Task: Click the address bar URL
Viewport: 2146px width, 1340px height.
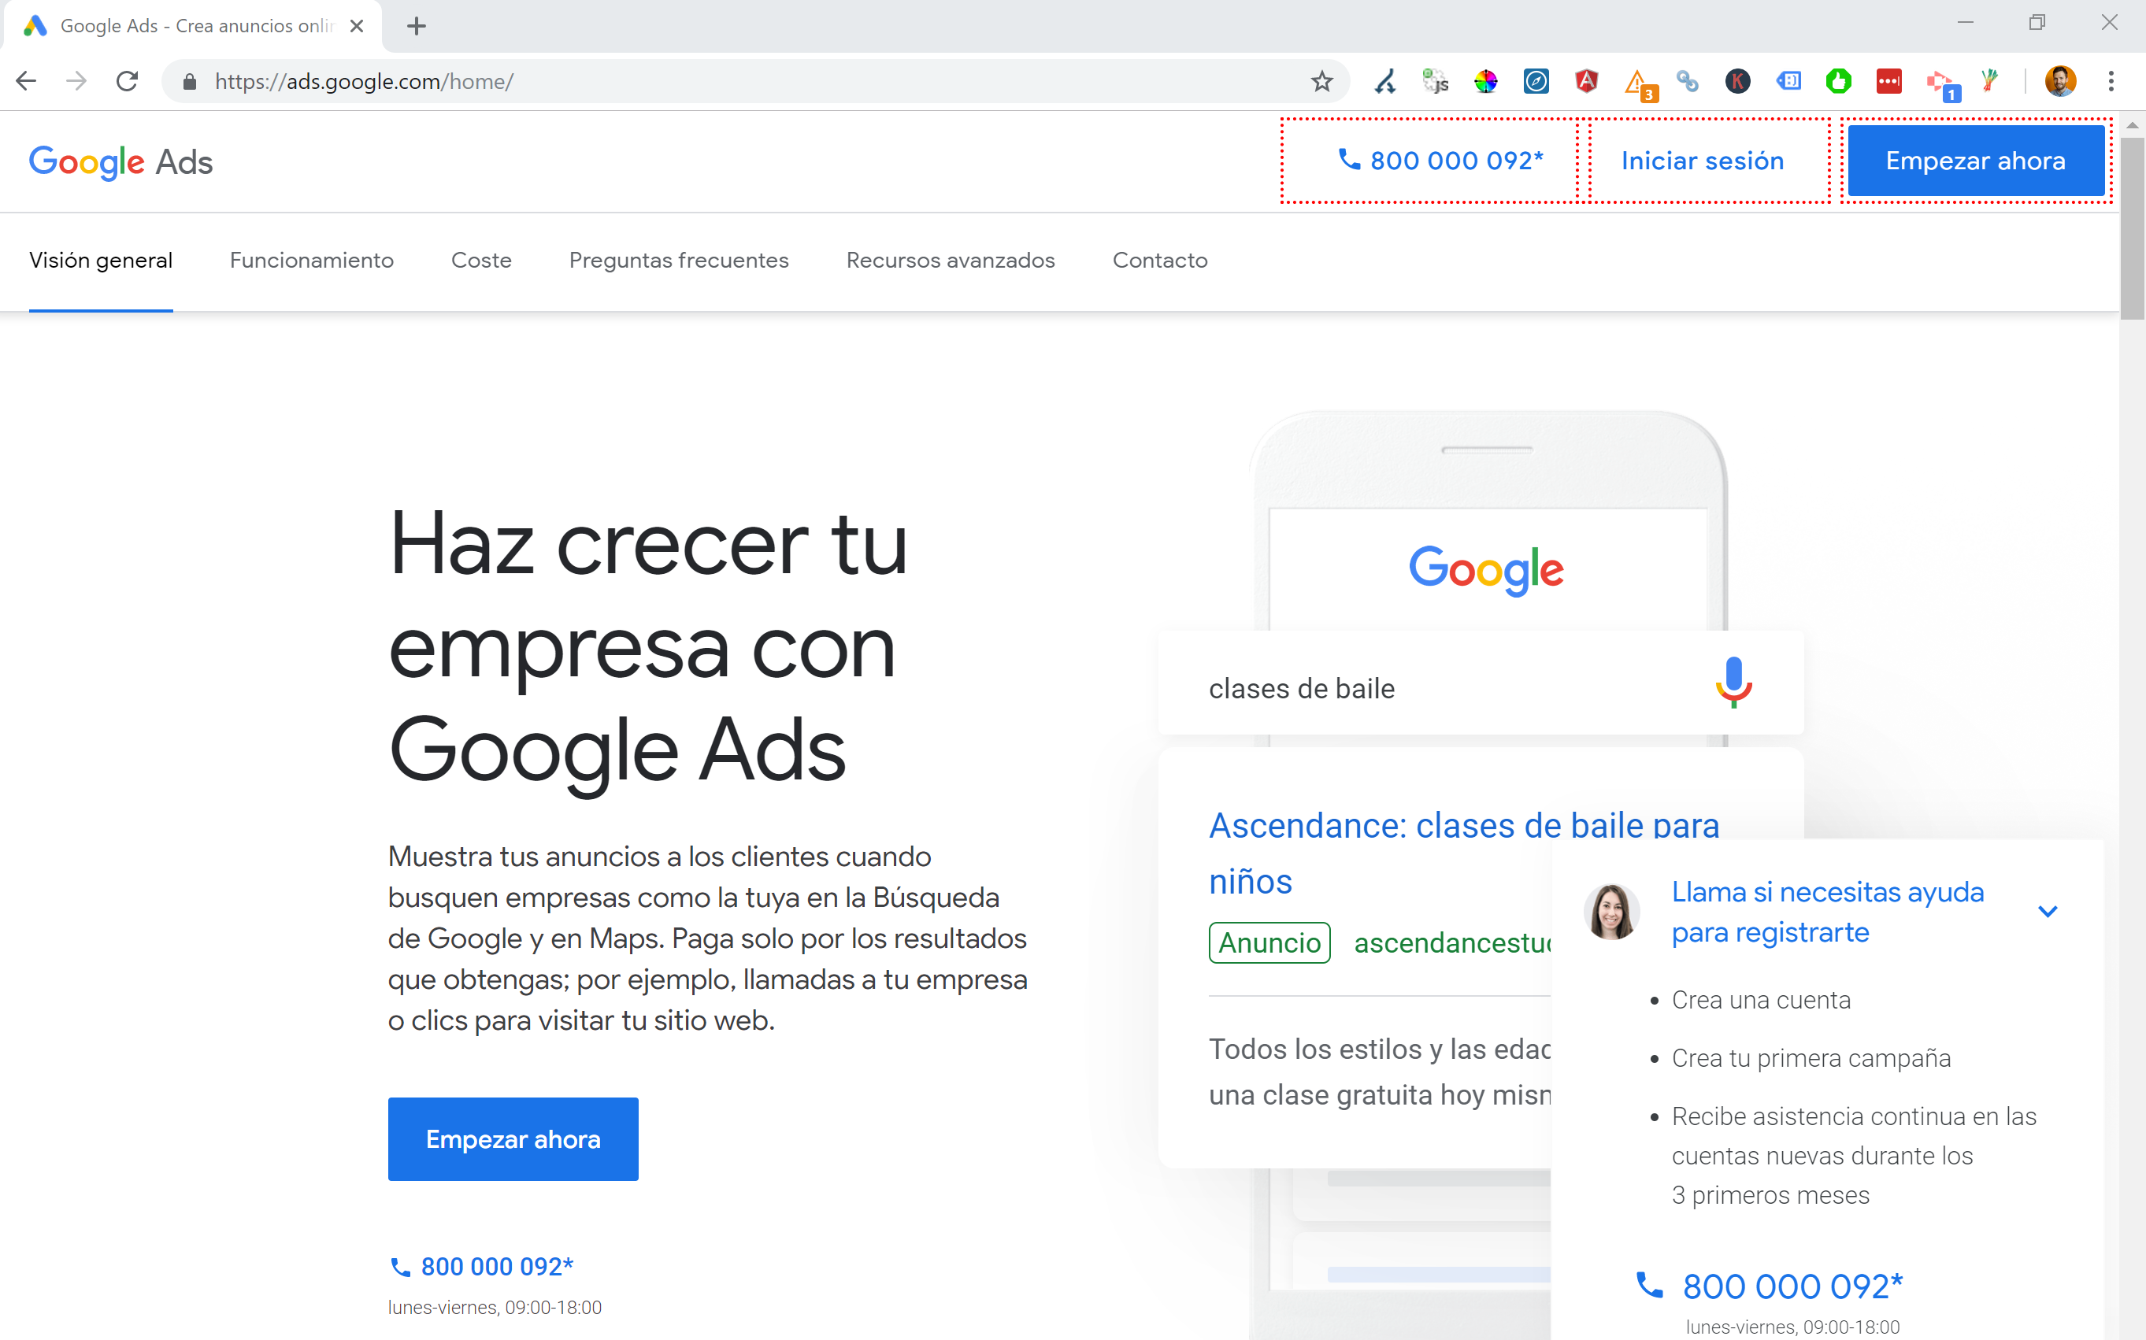Action: 363,82
